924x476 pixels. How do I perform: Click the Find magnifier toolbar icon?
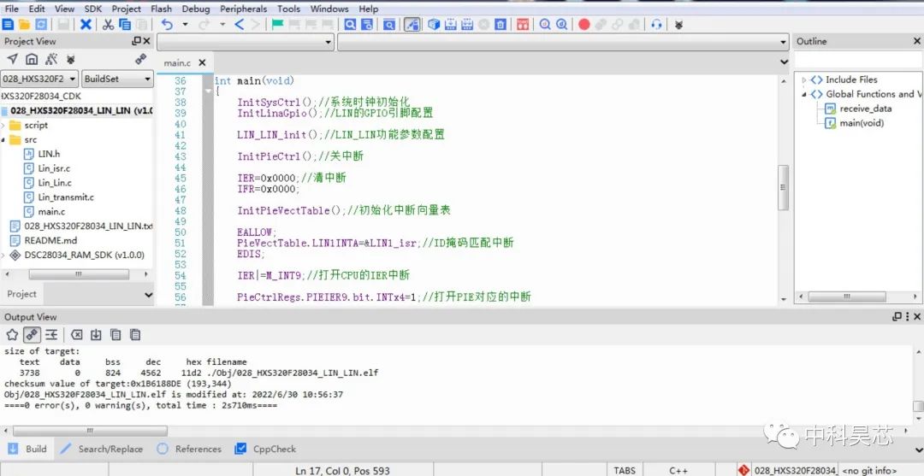[350, 24]
